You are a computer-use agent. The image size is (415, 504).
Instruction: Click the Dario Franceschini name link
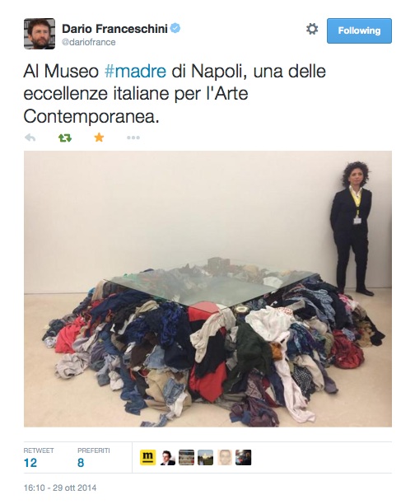114,29
